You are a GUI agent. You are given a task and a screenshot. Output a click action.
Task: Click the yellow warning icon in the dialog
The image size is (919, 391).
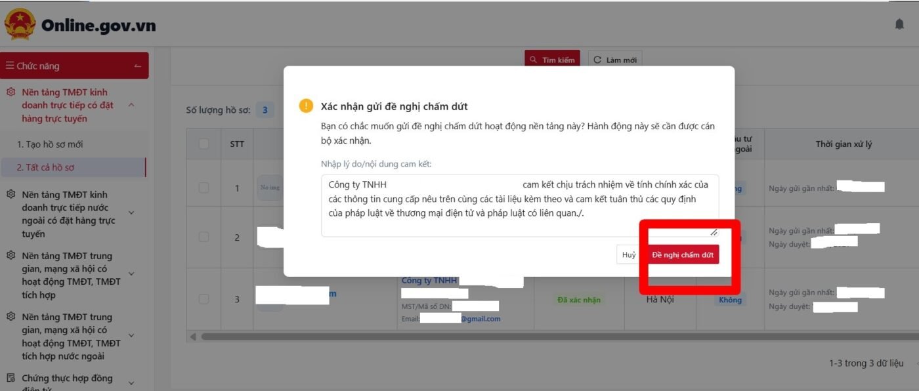pyautogui.click(x=306, y=106)
